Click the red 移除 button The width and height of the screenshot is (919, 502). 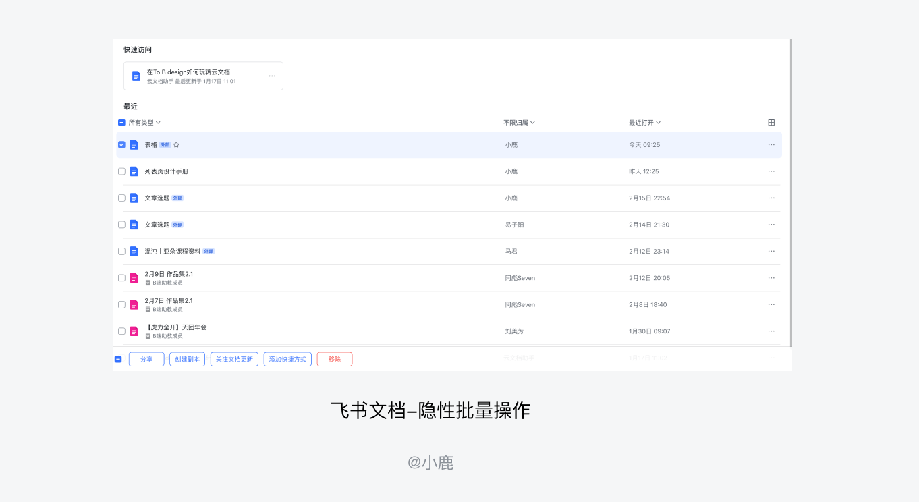[335, 360]
